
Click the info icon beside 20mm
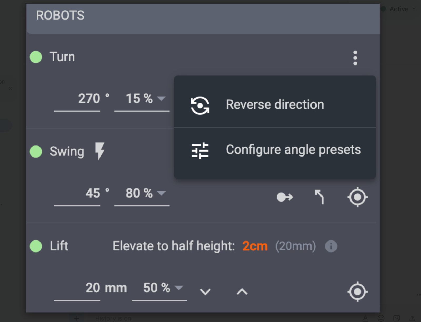[x=331, y=246]
